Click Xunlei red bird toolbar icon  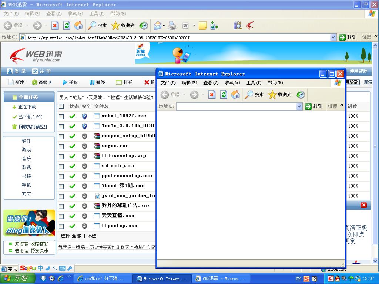pyautogui.click(x=250, y=26)
